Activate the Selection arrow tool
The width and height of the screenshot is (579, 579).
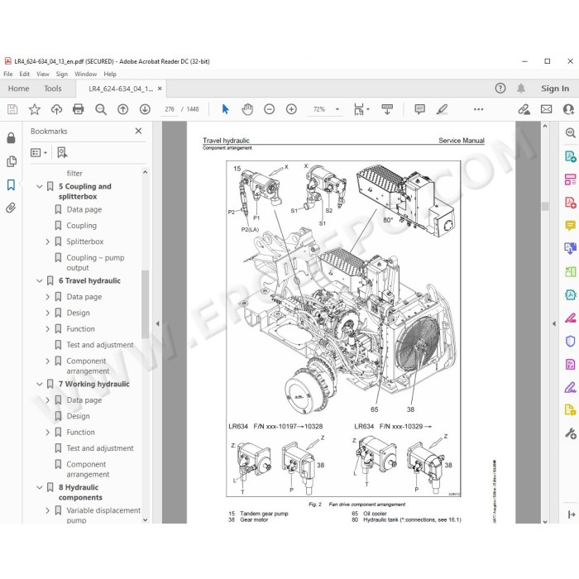(x=225, y=109)
